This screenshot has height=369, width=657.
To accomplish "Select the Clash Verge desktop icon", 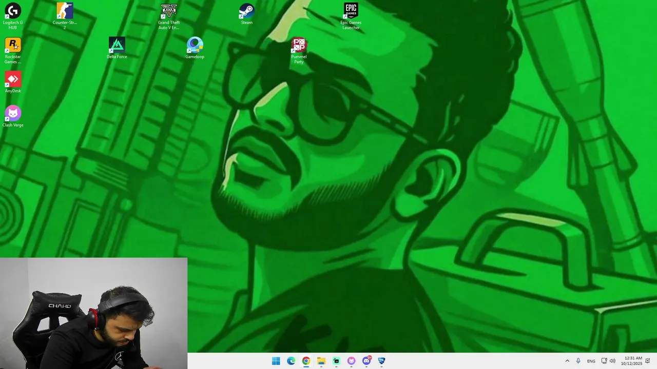I will (13, 116).
